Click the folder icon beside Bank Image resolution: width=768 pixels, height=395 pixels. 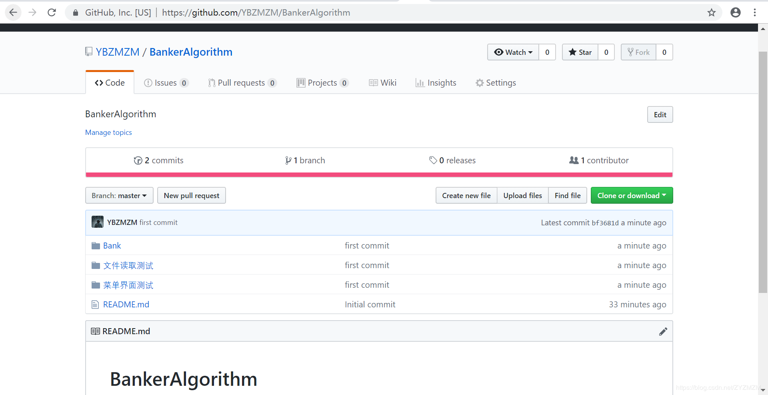(96, 246)
